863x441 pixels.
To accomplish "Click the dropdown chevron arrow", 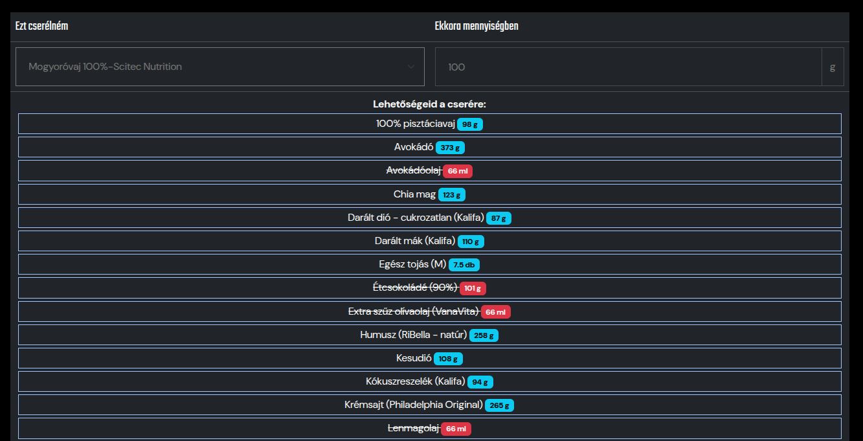I will tap(411, 67).
